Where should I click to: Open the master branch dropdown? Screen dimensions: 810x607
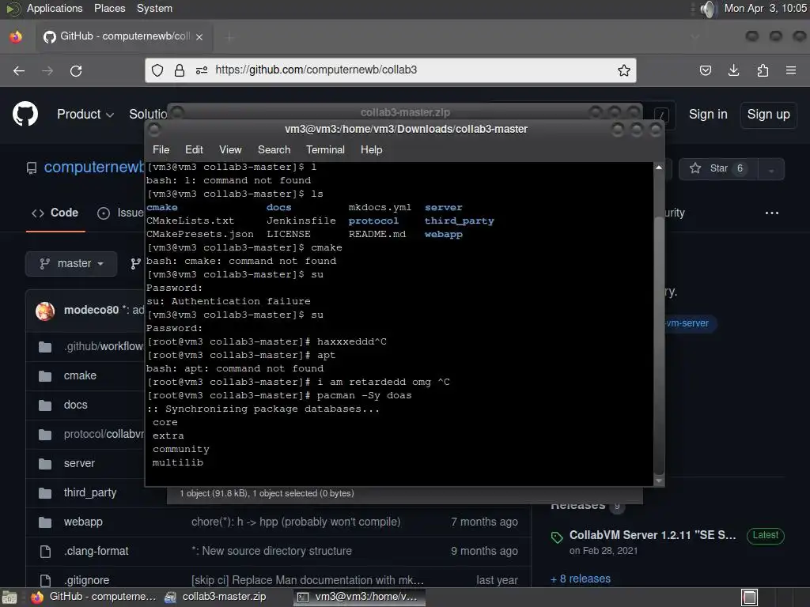click(x=71, y=264)
